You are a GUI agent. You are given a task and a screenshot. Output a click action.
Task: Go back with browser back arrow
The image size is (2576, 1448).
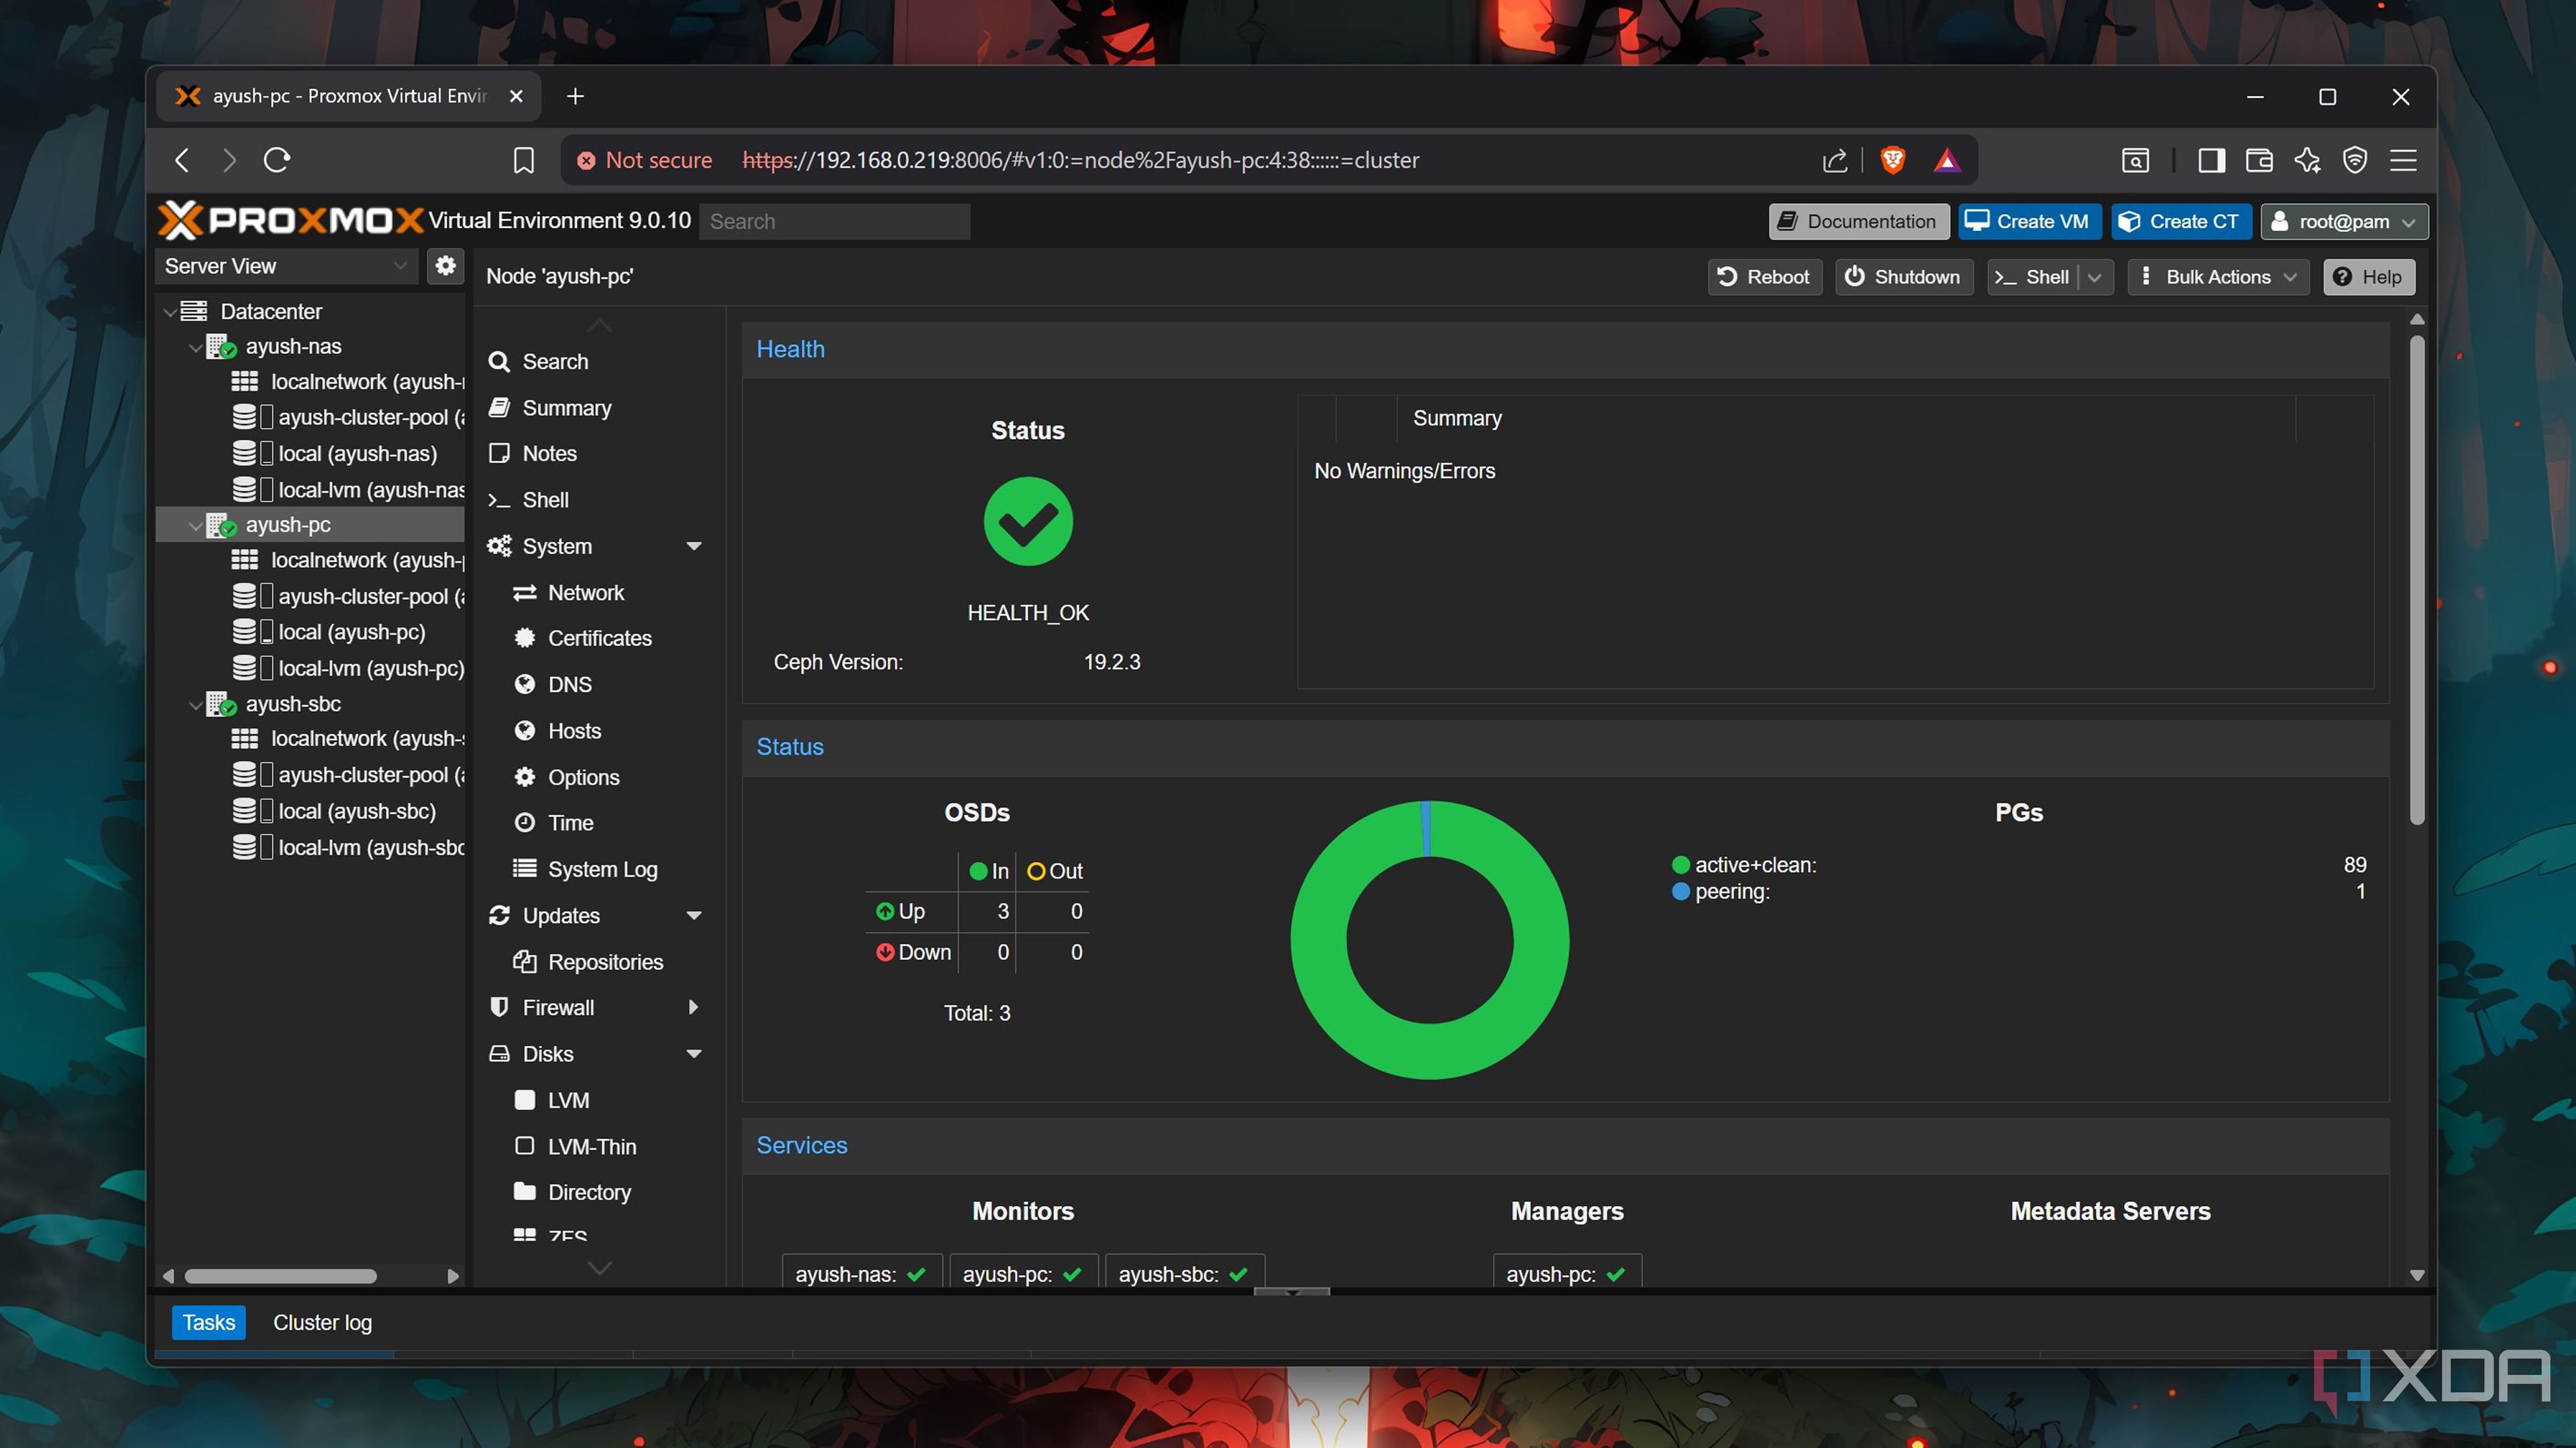tap(182, 160)
